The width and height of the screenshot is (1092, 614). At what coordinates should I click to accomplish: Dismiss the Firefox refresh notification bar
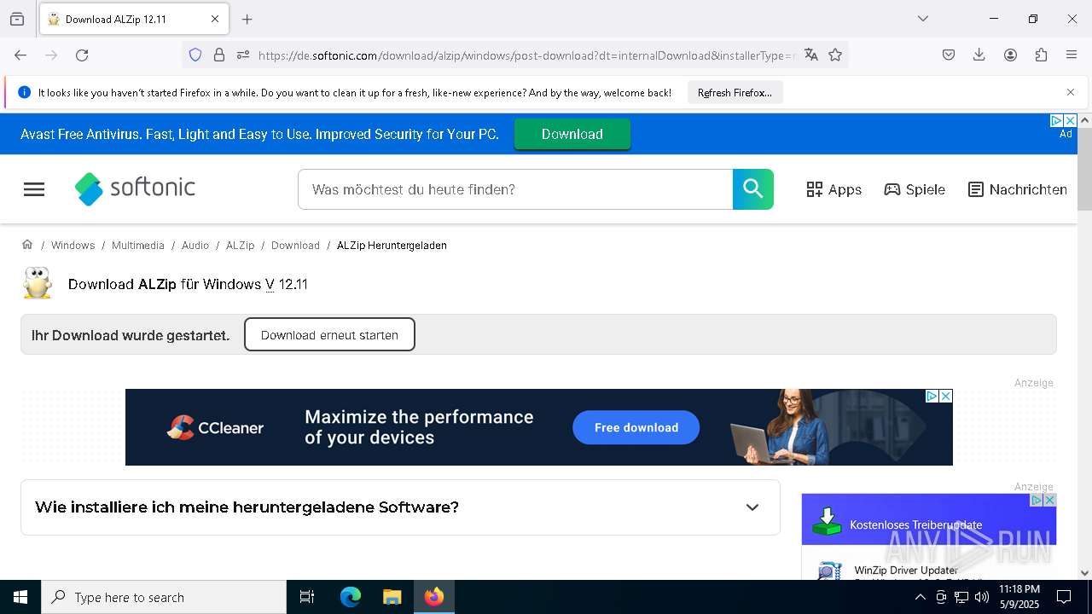coord(1071,92)
